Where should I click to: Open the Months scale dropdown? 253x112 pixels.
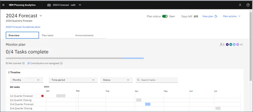pos(27,80)
